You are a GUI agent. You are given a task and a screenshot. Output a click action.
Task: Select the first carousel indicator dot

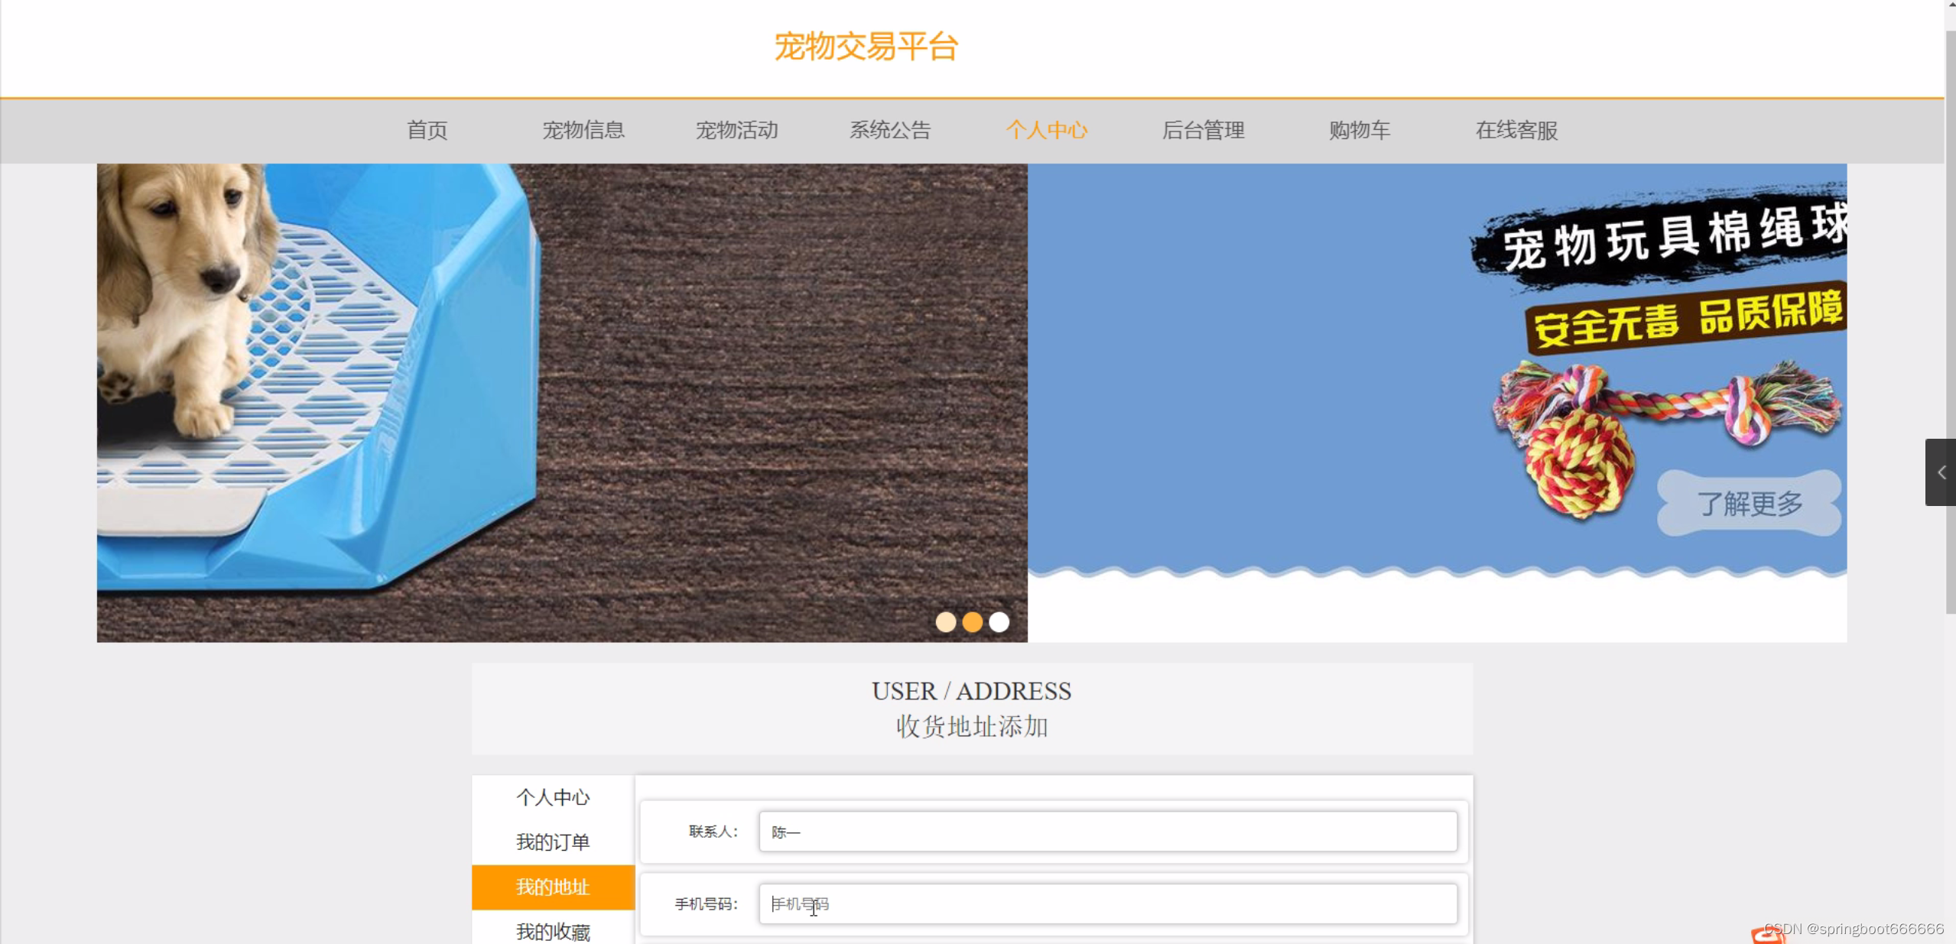tap(946, 622)
